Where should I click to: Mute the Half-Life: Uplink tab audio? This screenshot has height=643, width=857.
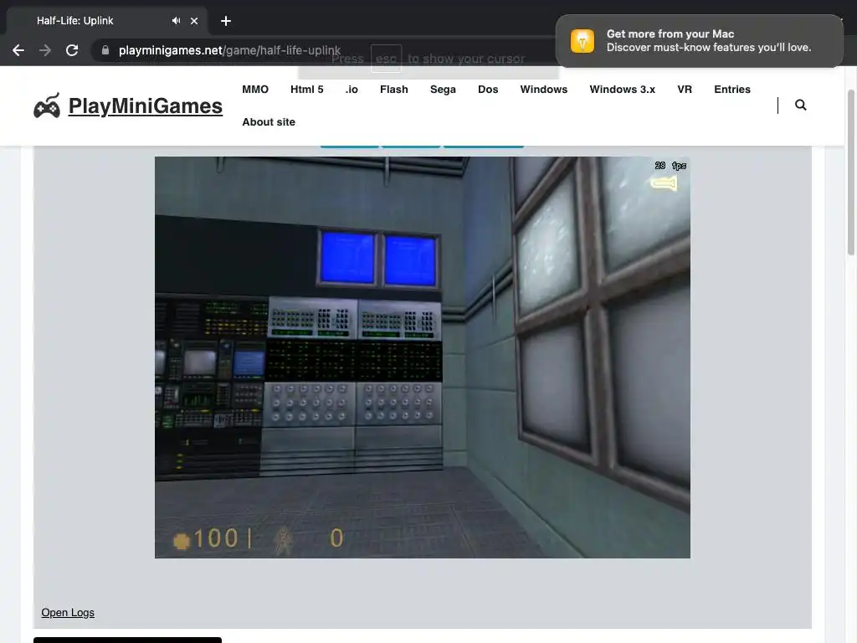click(x=176, y=21)
